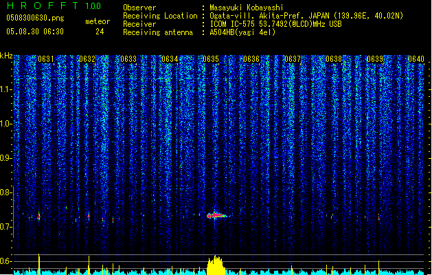Click the 0638 time marker
The height and width of the screenshot is (275, 432).
[334, 59]
